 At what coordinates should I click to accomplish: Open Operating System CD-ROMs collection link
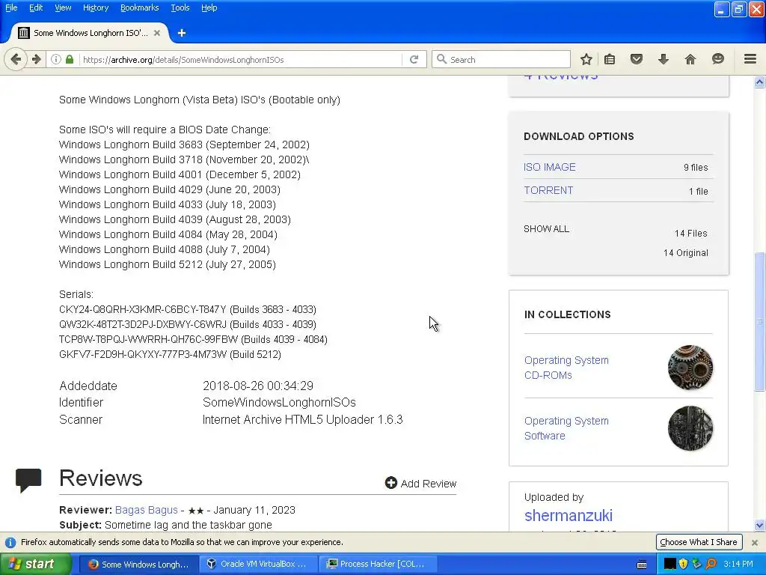tap(566, 368)
